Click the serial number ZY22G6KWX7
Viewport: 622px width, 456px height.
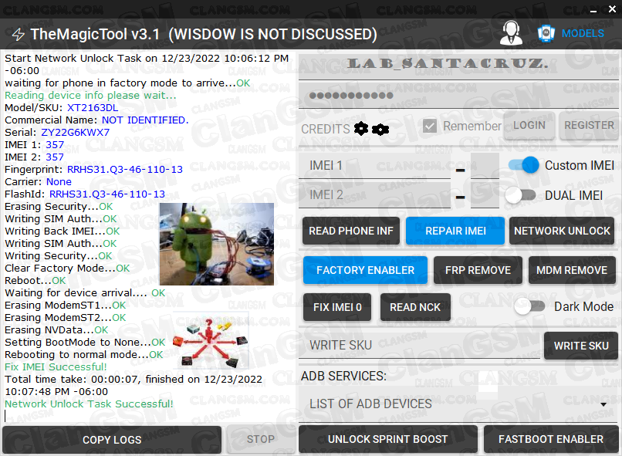(76, 133)
